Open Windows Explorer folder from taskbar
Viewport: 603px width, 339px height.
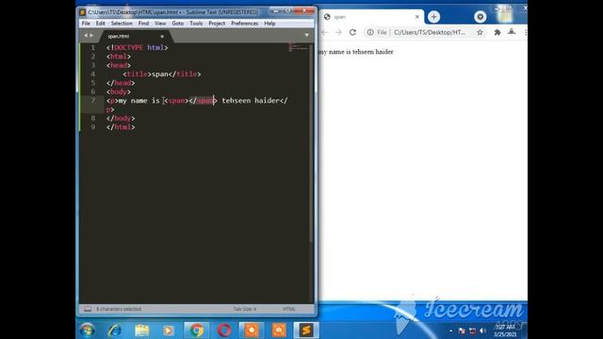tap(142, 331)
